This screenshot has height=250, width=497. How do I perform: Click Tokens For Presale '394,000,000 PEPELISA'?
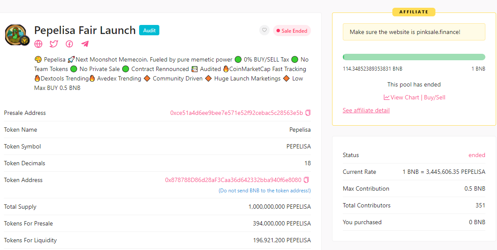pos(282,223)
